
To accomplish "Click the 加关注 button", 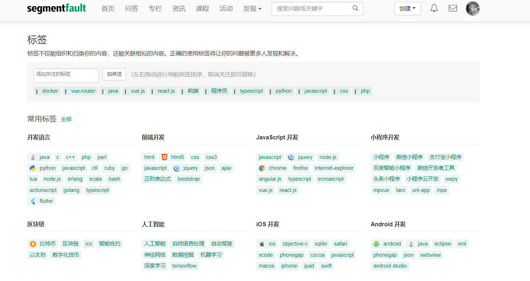I will point(114,74).
